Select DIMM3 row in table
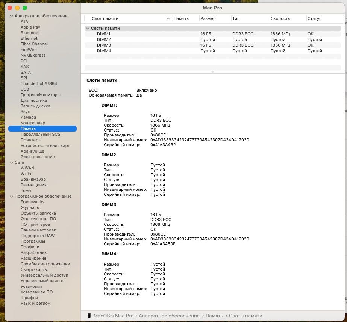347x322 pixels. click(212, 45)
